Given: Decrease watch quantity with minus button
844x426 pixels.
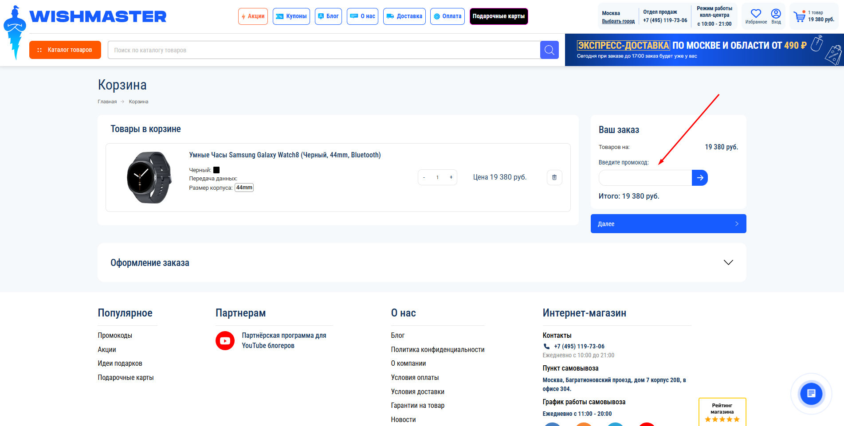Looking at the screenshot, I should [x=424, y=177].
